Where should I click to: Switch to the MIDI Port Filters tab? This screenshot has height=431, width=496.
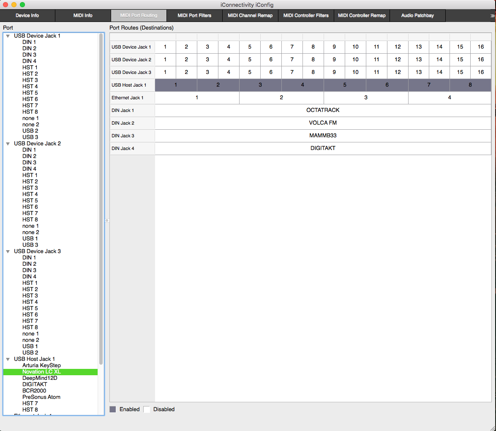tap(194, 16)
